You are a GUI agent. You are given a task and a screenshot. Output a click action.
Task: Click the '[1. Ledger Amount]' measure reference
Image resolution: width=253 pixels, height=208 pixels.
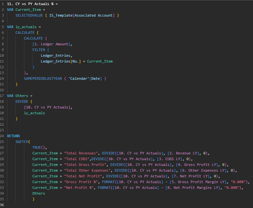[51, 44]
